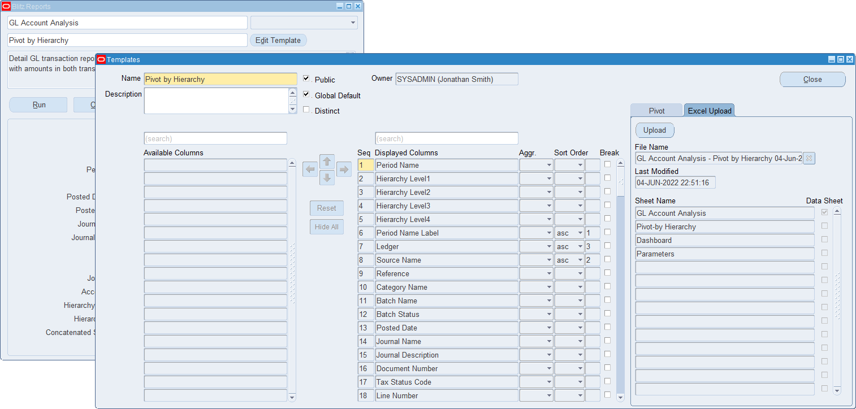856x409 pixels.
Task: Select the Excel Upload tab
Action: tap(710, 111)
